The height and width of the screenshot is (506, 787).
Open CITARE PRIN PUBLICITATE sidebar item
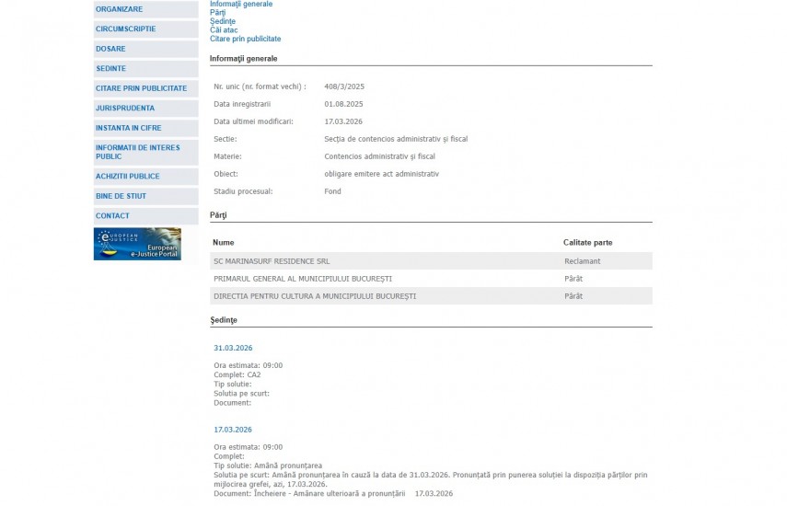click(x=142, y=88)
